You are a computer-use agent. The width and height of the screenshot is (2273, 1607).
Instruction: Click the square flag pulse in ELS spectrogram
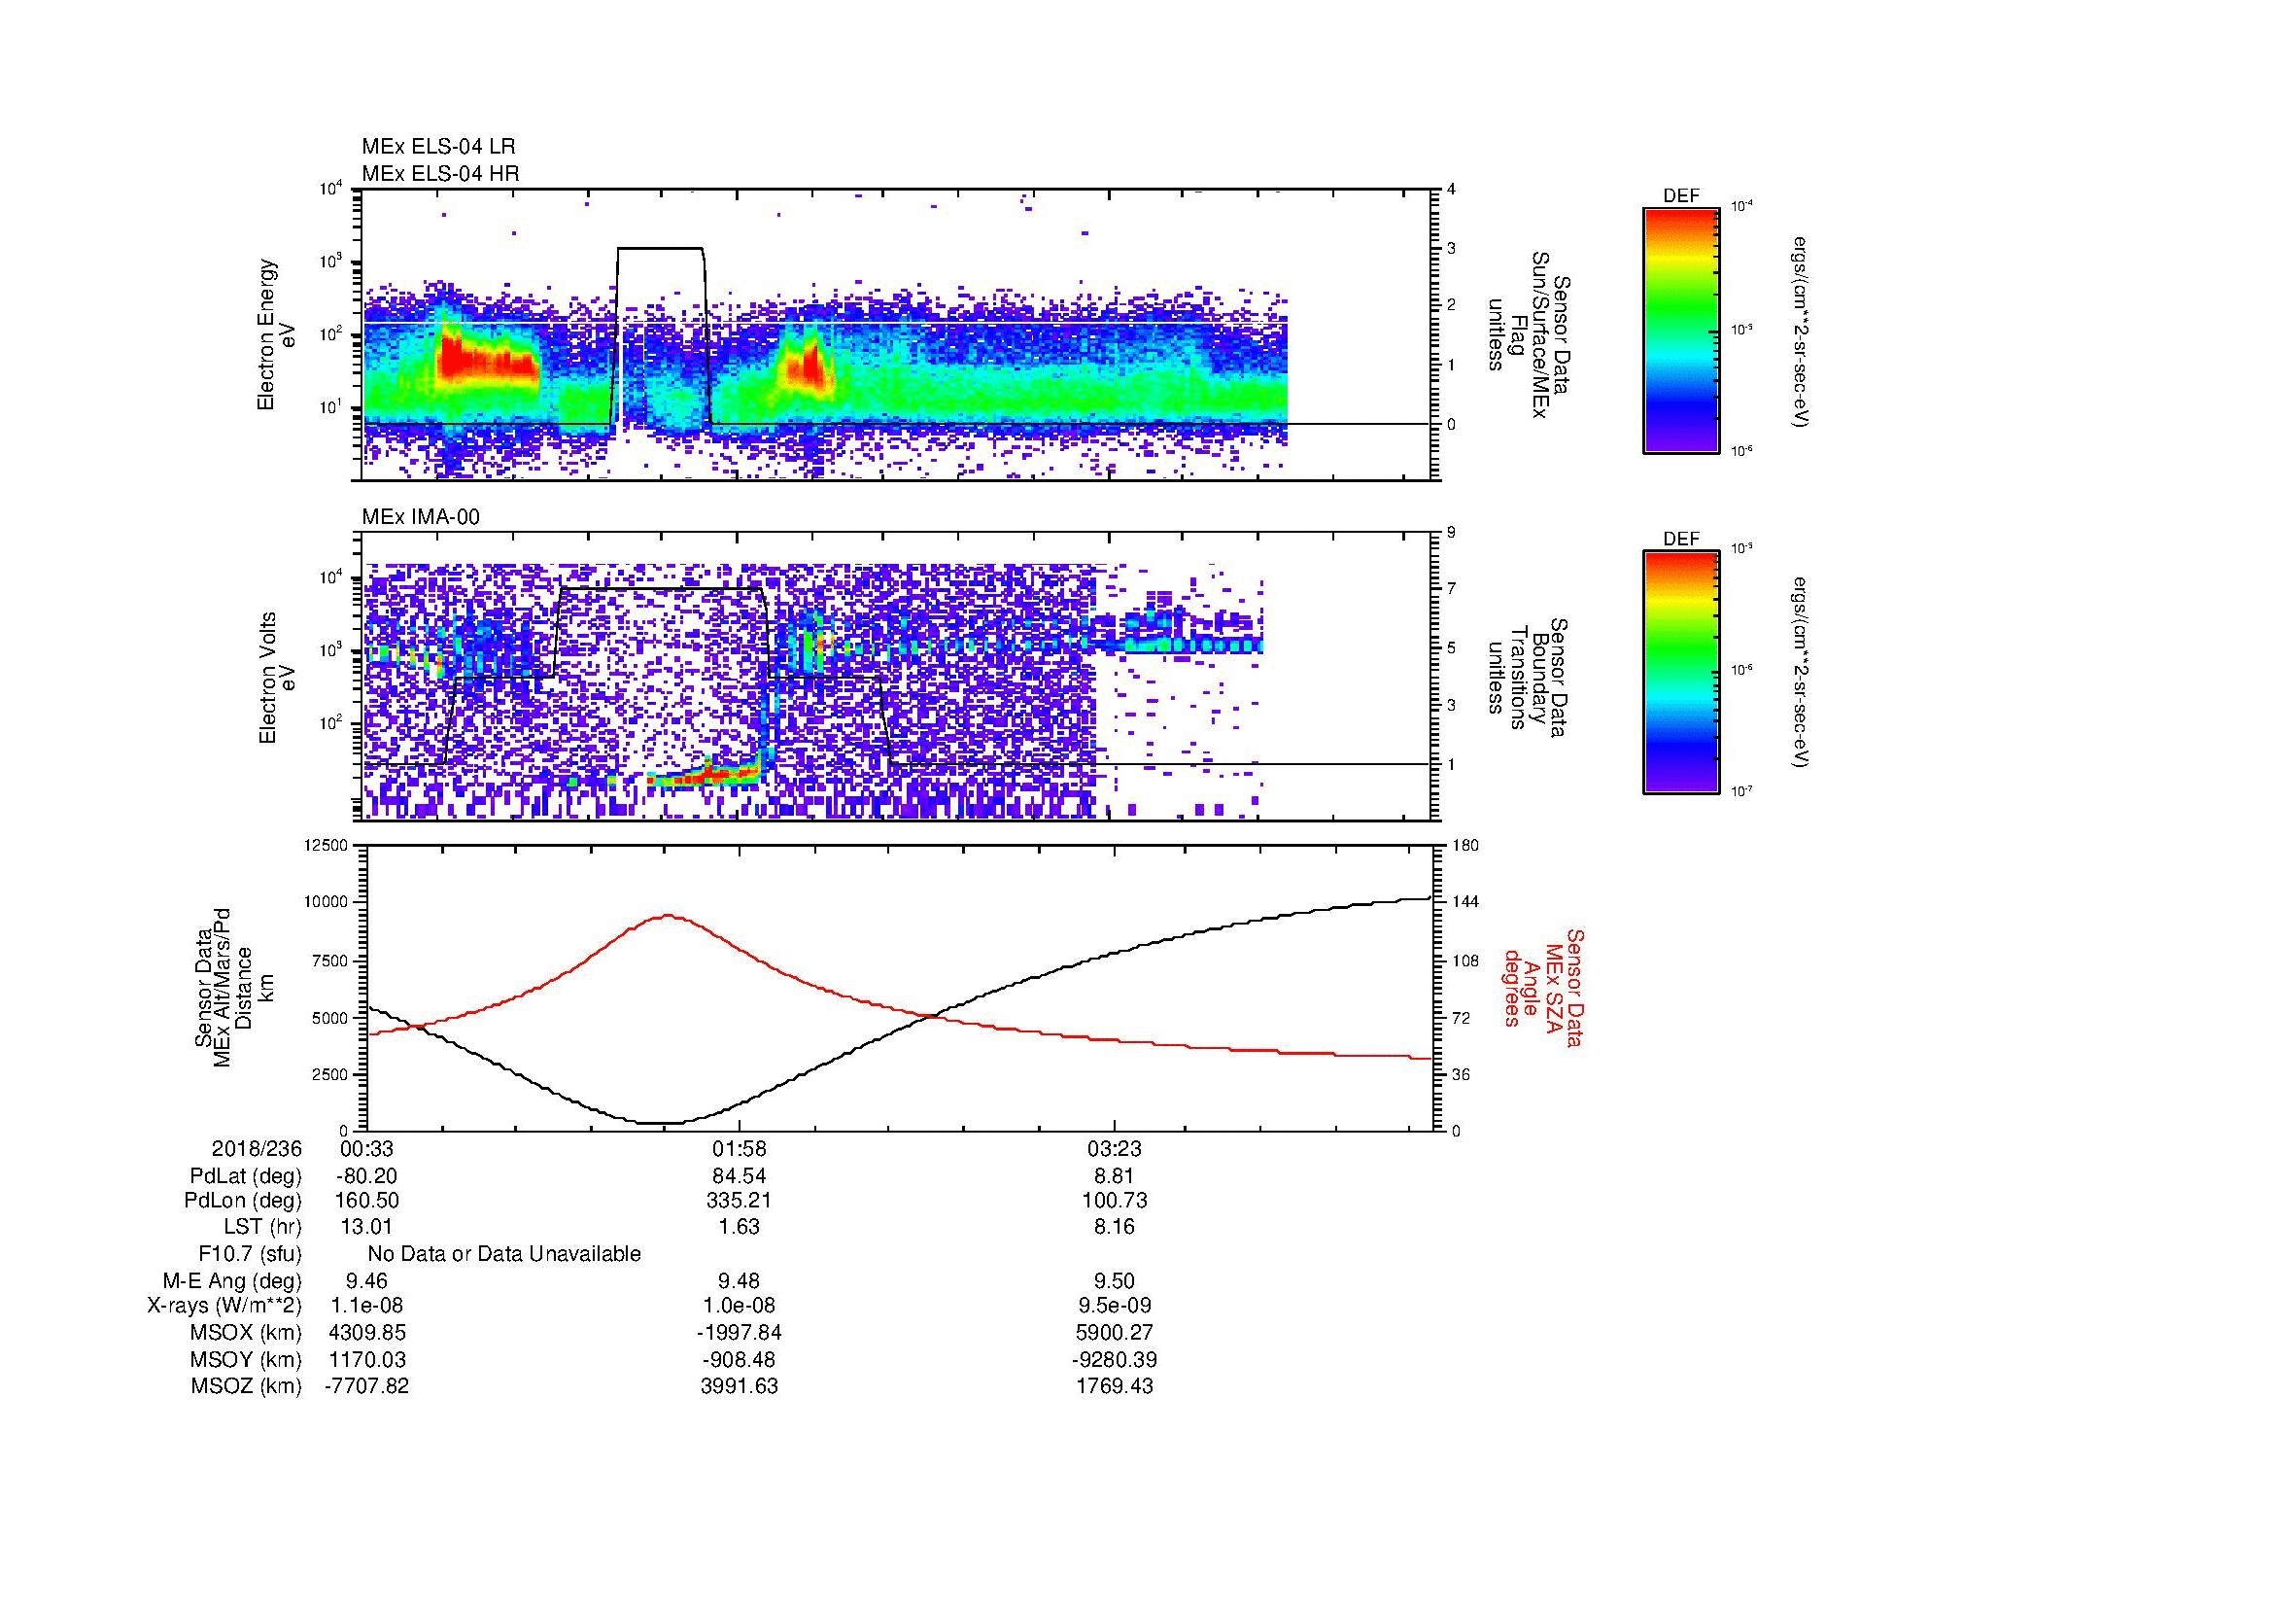pyautogui.click(x=660, y=336)
